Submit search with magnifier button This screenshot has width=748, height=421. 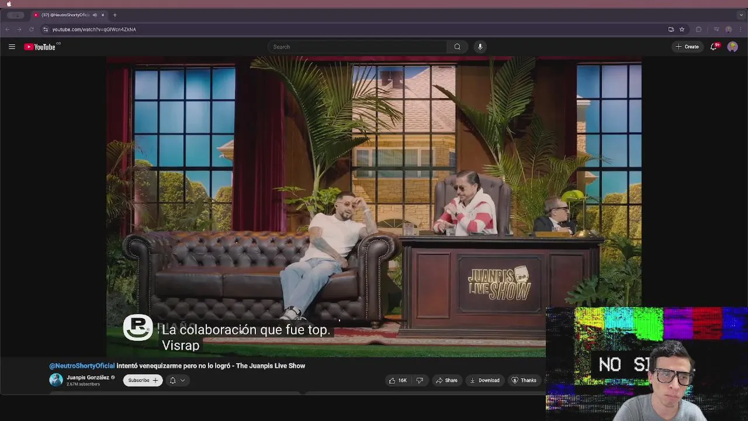458,47
